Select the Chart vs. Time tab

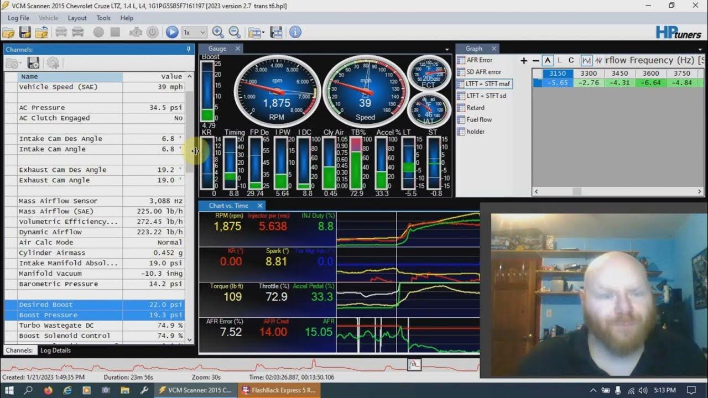click(x=228, y=206)
